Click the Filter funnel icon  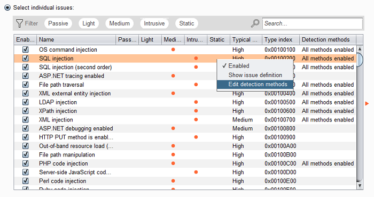(19, 23)
